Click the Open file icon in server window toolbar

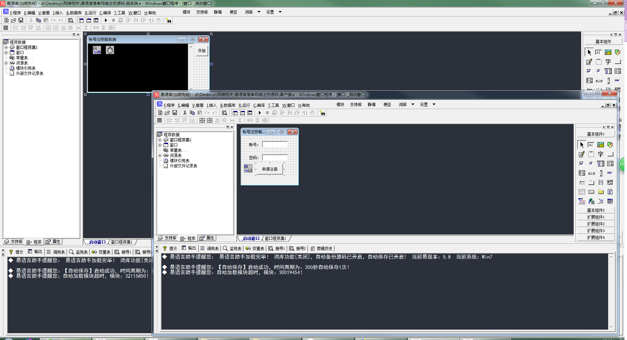(13, 20)
